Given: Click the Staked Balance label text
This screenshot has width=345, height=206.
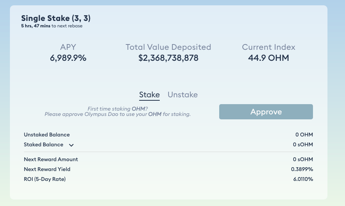Looking at the screenshot, I should coord(43,144).
